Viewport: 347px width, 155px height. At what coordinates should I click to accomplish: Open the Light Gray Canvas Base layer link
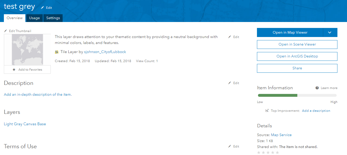click(x=25, y=124)
